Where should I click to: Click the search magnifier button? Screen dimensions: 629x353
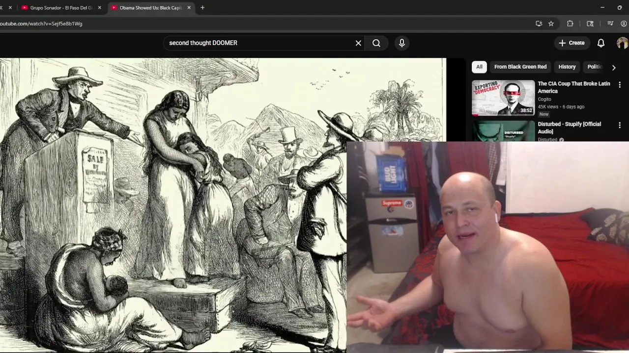[x=376, y=43]
